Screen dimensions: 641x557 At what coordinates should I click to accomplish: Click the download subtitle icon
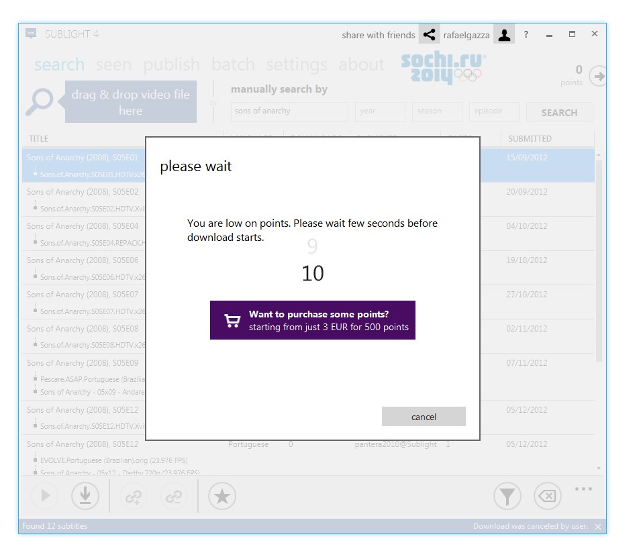pyautogui.click(x=85, y=496)
